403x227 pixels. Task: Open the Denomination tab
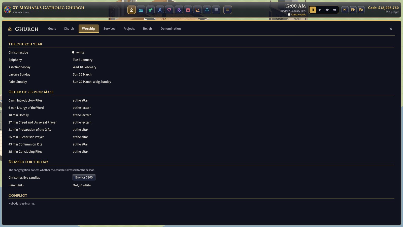[x=171, y=29]
